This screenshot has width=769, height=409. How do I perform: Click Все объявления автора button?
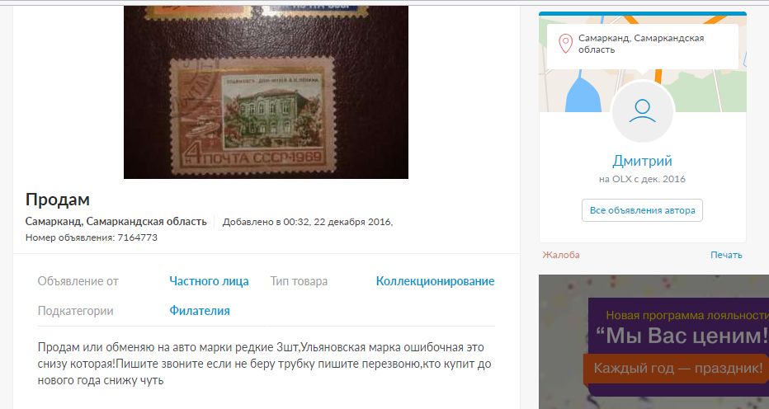(643, 210)
